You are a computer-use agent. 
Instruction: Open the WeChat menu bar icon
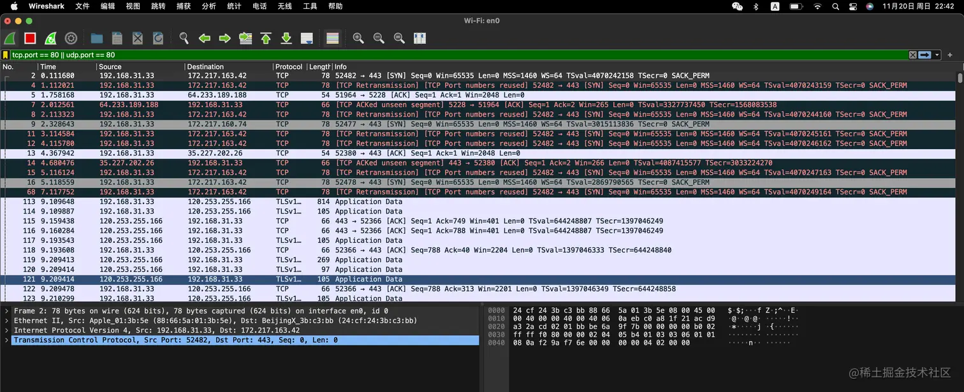[x=738, y=6]
